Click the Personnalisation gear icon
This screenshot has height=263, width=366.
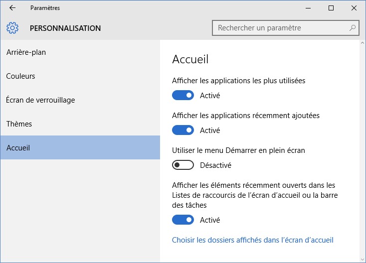[13, 28]
